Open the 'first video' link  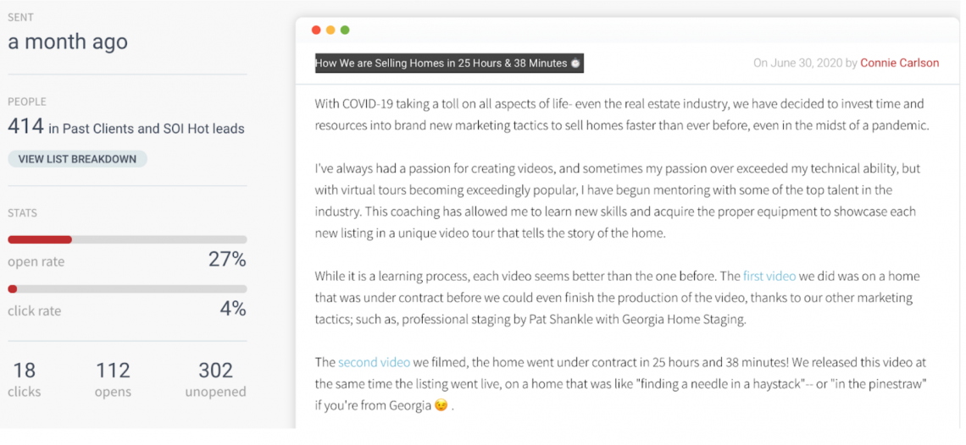coord(769,277)
